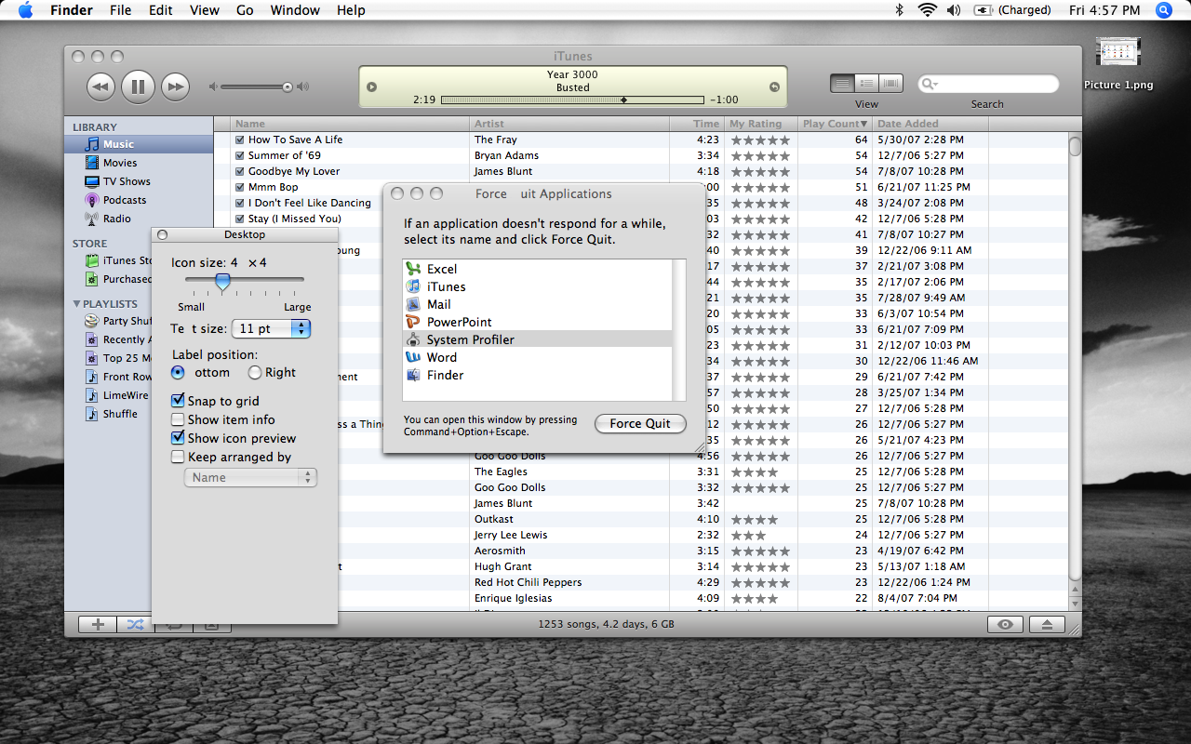
Task: Open the iTunes search field options magnifier
Action: (930, 84)
